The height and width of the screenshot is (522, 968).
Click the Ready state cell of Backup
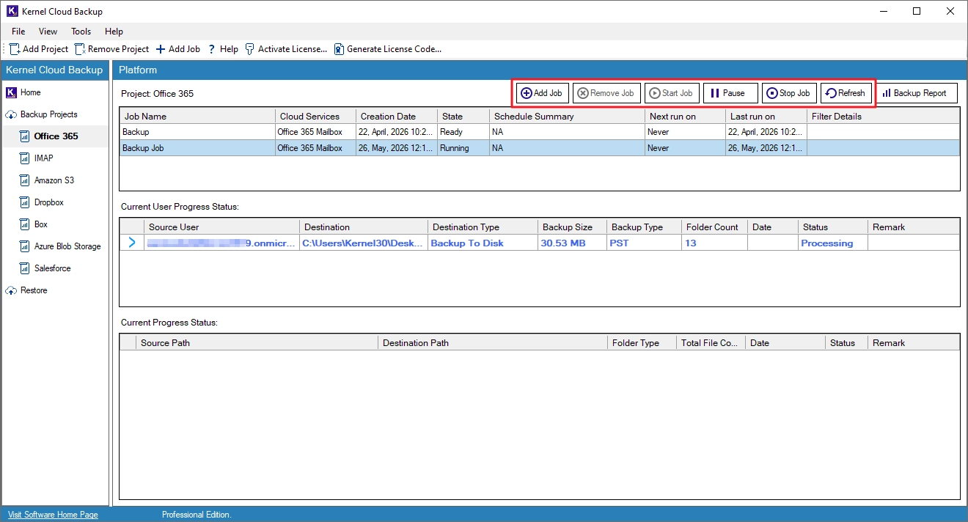coord(463,132)
